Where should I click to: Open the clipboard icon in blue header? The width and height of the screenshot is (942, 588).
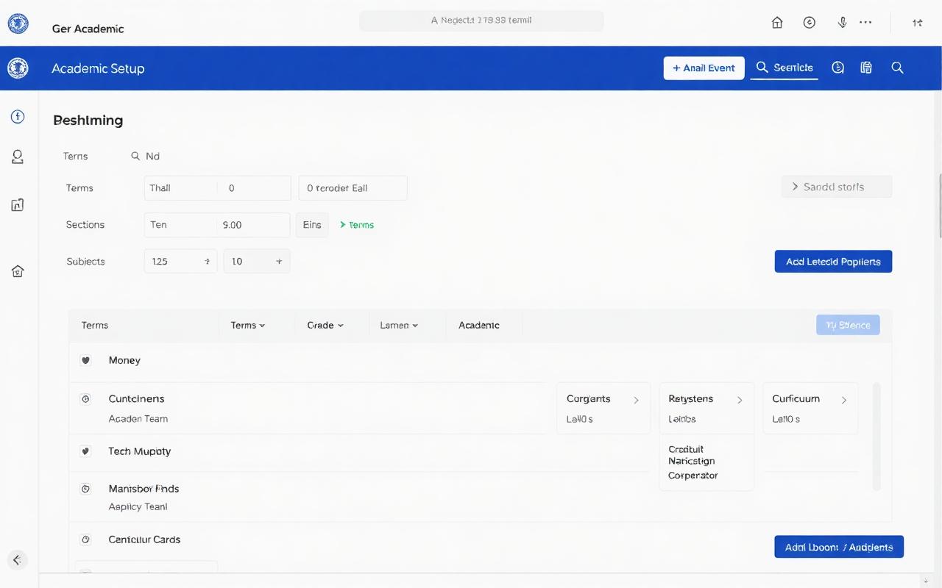(x=866, y=68)
